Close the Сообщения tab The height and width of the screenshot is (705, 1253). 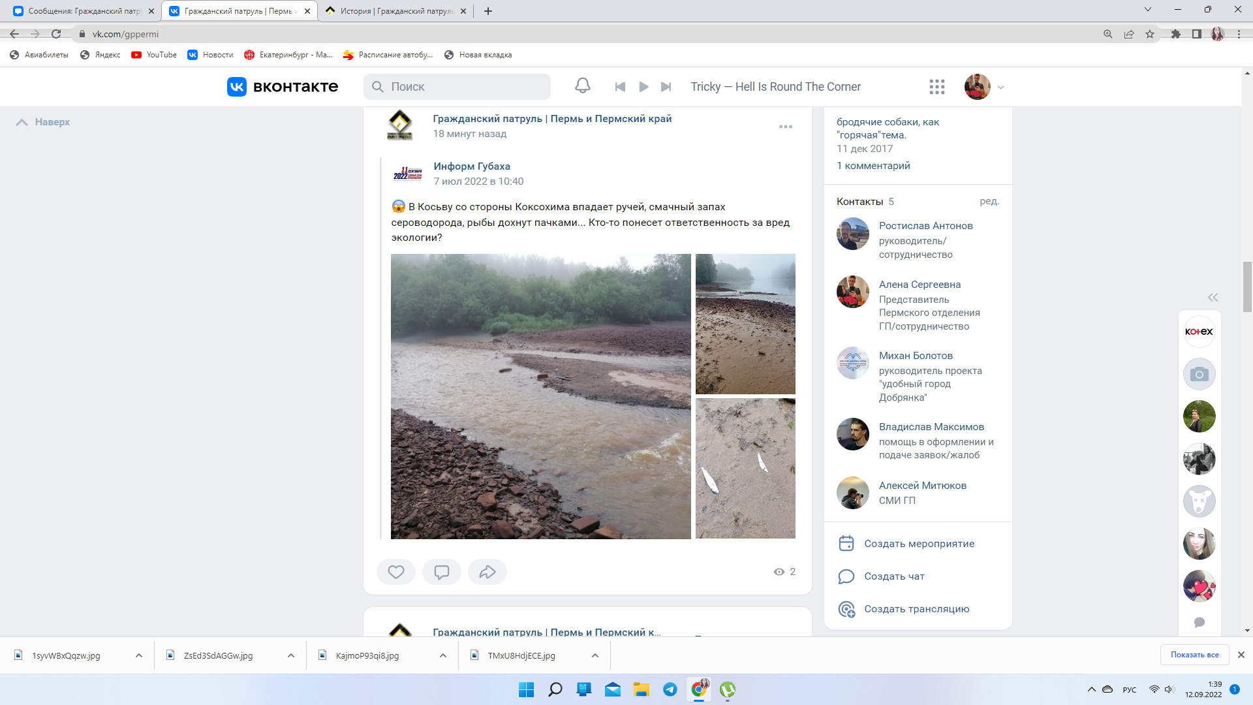151,11
